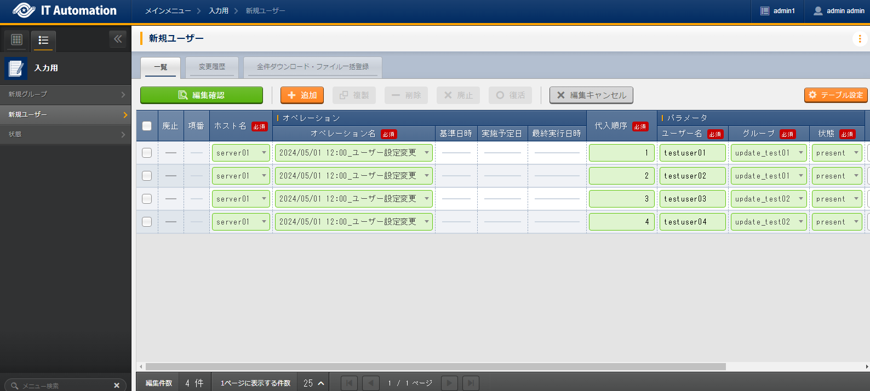The image size is (870, 391).
Task: Check the row for testuser01
Action: [147, 153]
